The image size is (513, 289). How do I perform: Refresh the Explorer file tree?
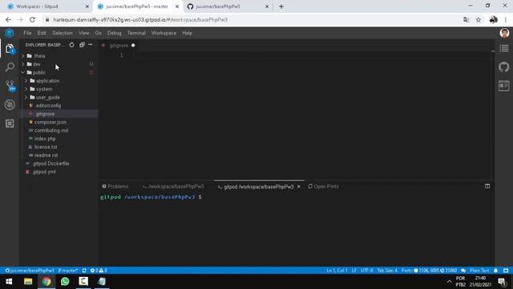tap(71, 45)
